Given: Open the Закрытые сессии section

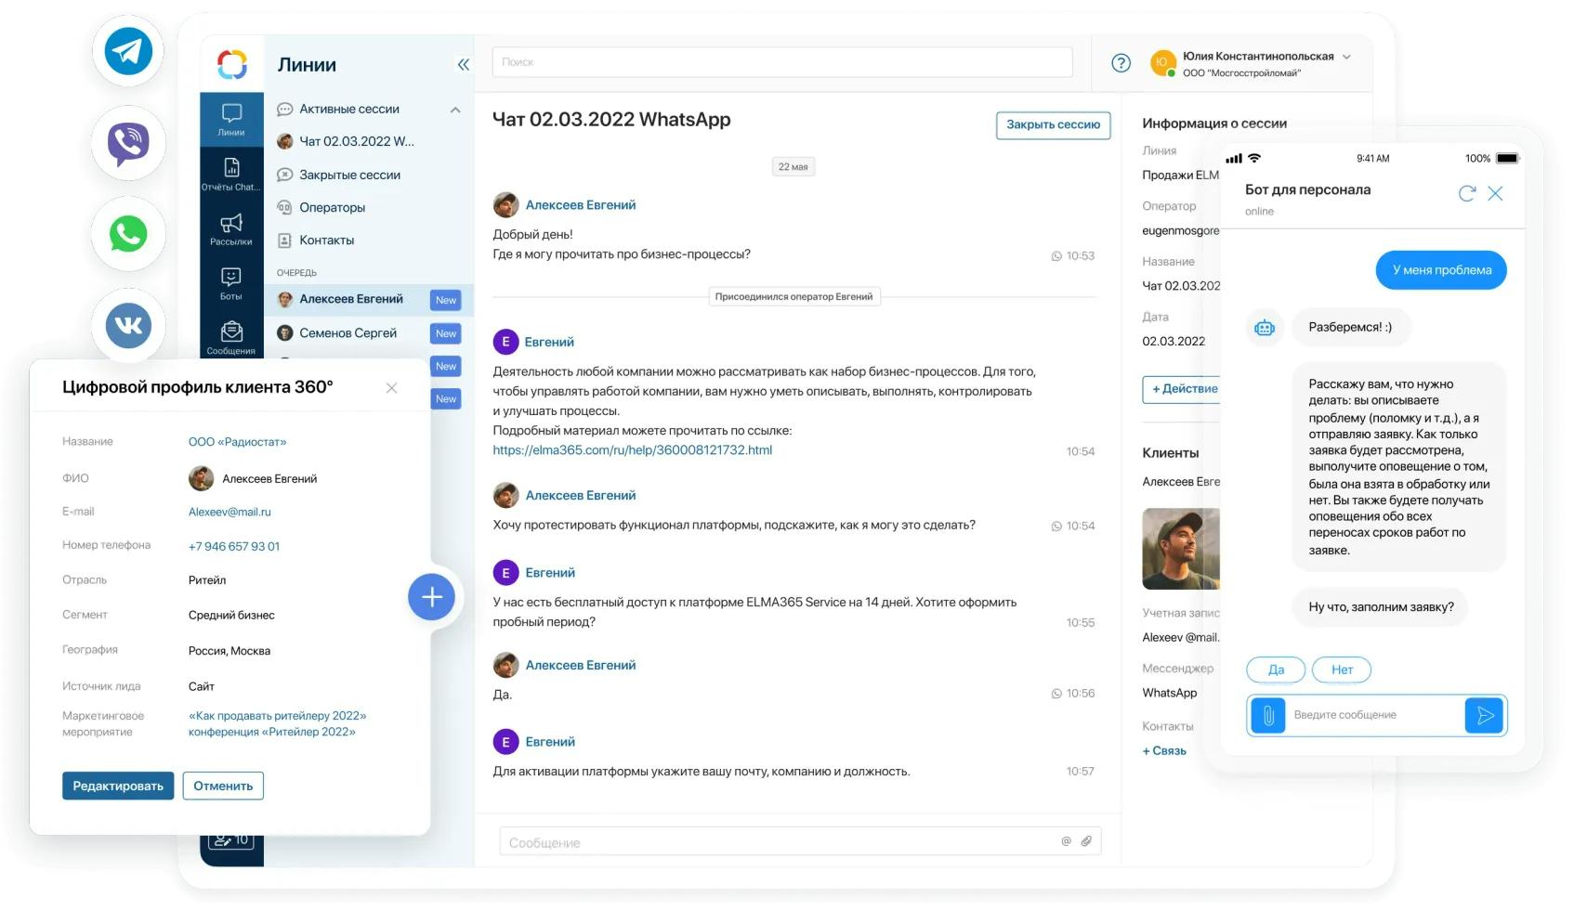Looking at the screenshot, I should point(348,175).
